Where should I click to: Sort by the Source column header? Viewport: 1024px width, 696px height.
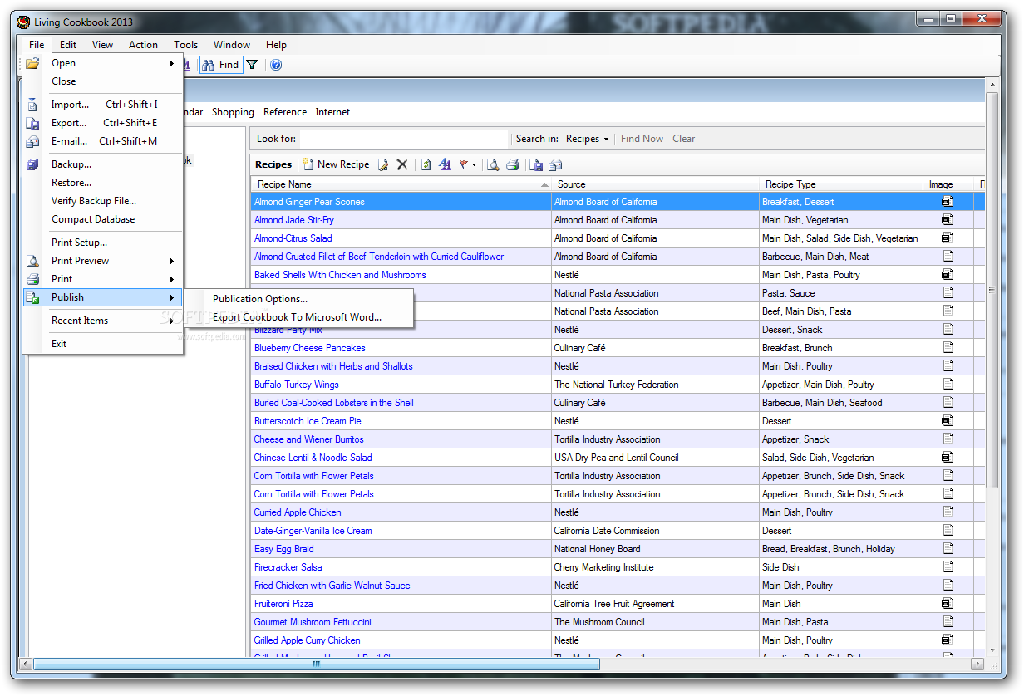click(x=656, y=184)
